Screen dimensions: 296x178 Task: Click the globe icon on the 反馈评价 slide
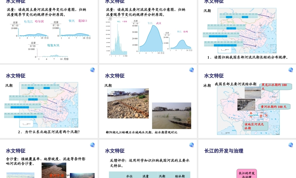tap(192, 145)
